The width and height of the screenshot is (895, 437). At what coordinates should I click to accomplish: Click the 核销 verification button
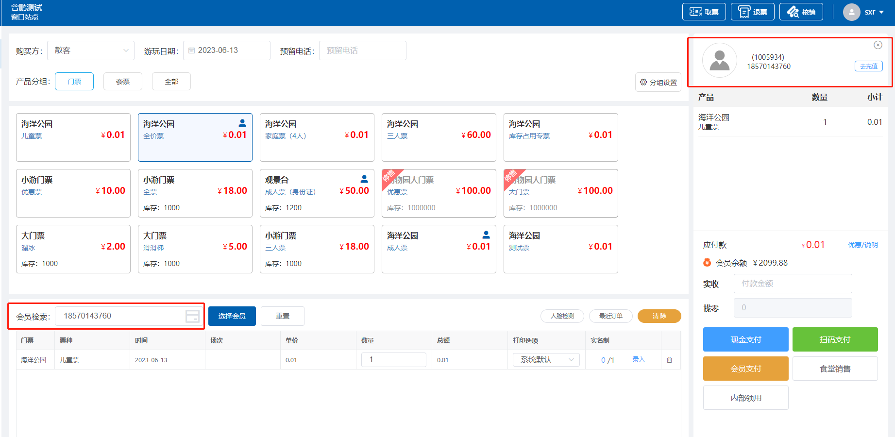click(x=801, y=12)
